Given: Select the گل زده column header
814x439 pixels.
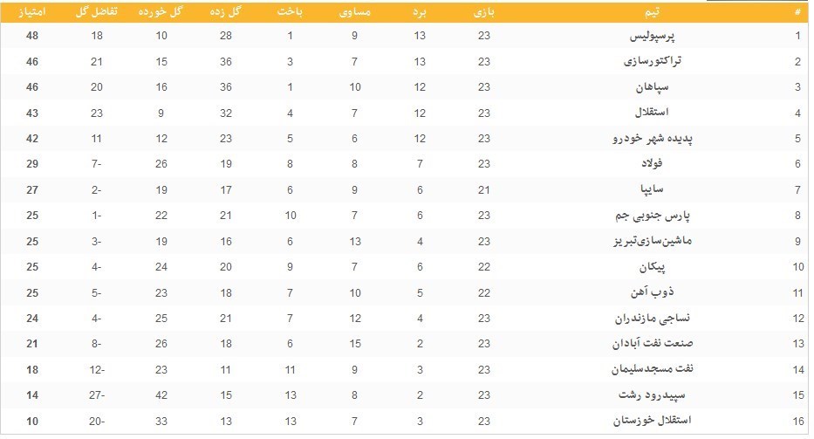Looking at the screenshot, I should coord(226,11).
